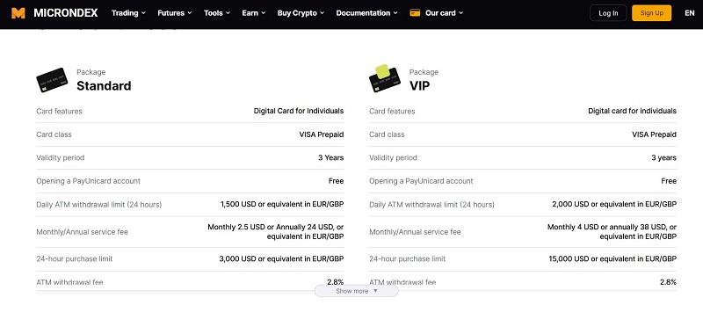Screen dimensions: 703x327
Task: Expand the Trading dropdown menu
Action: coord(128,13)
